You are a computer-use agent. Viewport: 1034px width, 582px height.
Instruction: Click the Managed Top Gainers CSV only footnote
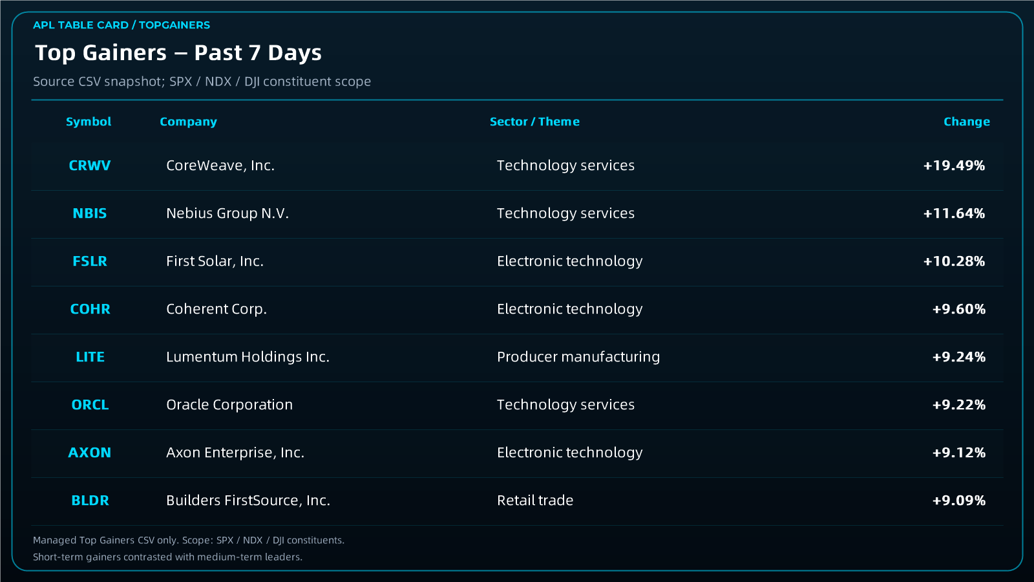(189, 540)
